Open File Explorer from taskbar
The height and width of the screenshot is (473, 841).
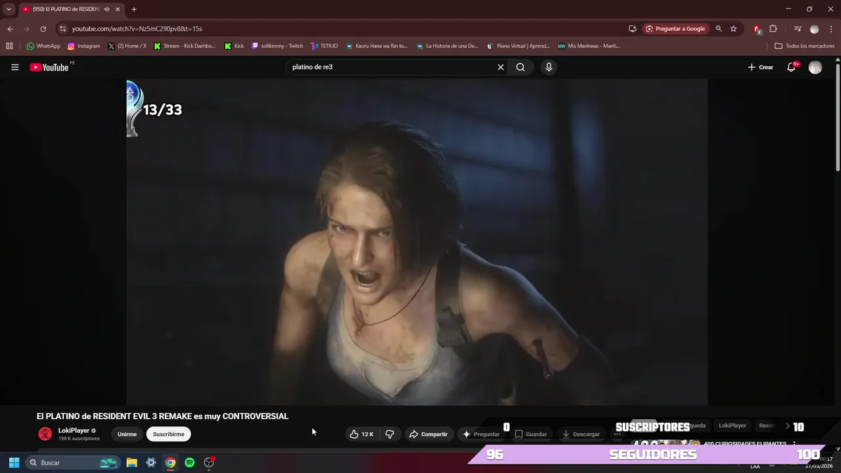131,462
